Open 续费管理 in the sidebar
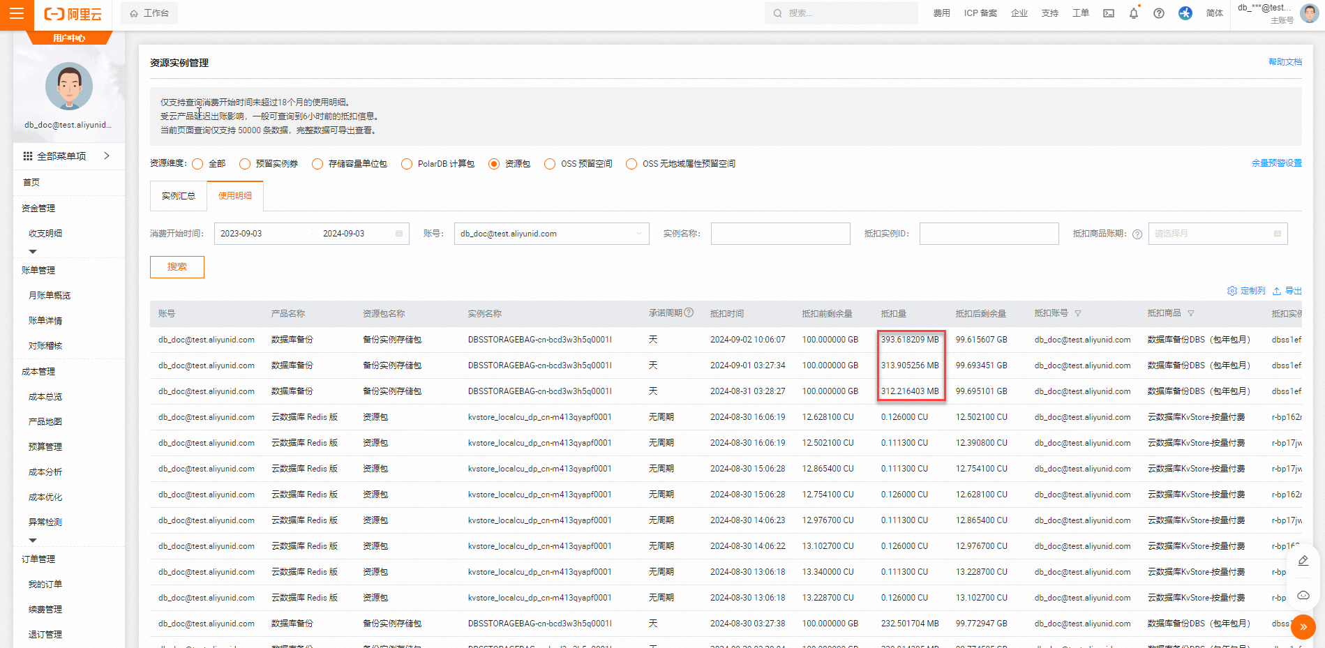1325x648 pixels. click(x=45, y=610)
